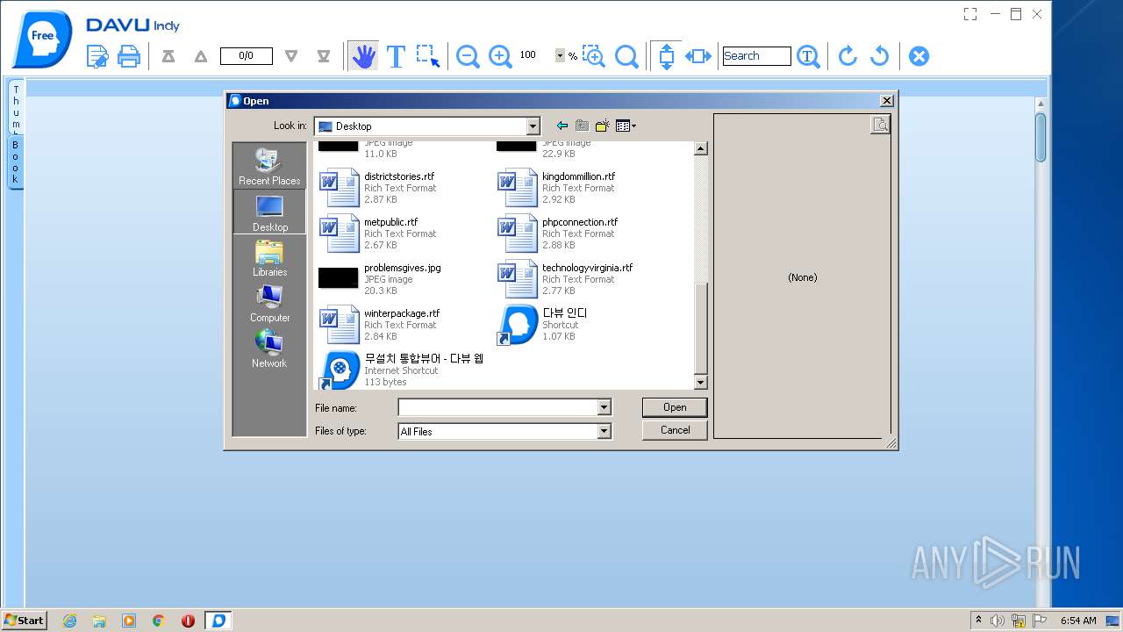This screenshot has width=1123, height=632.
Task: Click the Search text field in toolbar
Action: point(756,56)
